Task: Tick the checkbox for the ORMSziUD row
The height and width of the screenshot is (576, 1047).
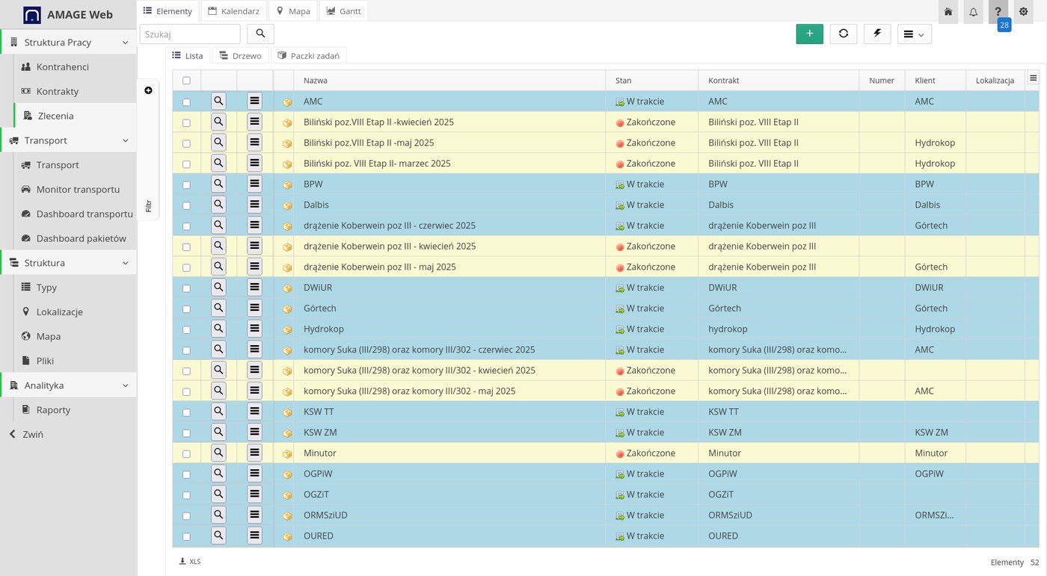Action: (186, 515)
